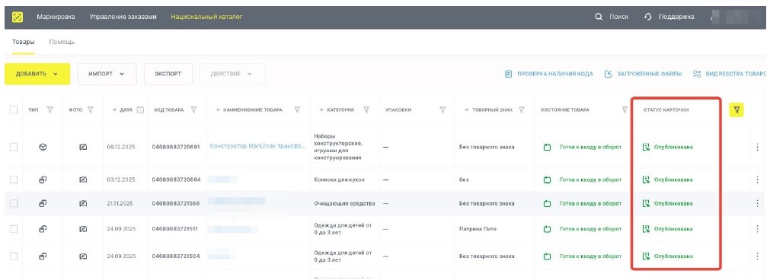This screenshot has height=280, width=770.
Task: Select checkbox for row 04680883726691
Action: tap(14, 147)
